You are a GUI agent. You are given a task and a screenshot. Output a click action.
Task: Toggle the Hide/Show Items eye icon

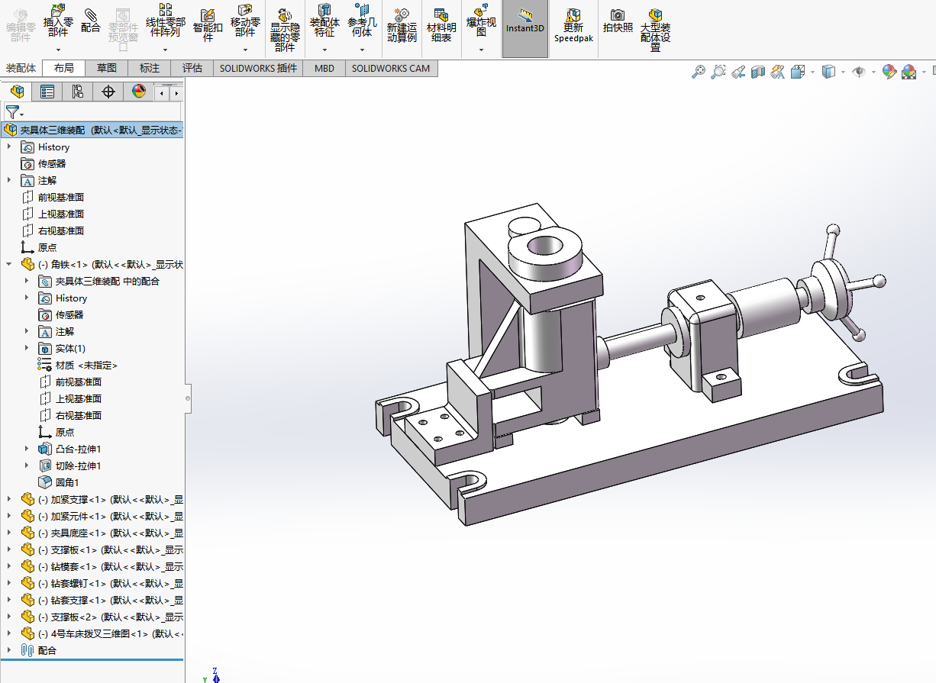(860, 72)
